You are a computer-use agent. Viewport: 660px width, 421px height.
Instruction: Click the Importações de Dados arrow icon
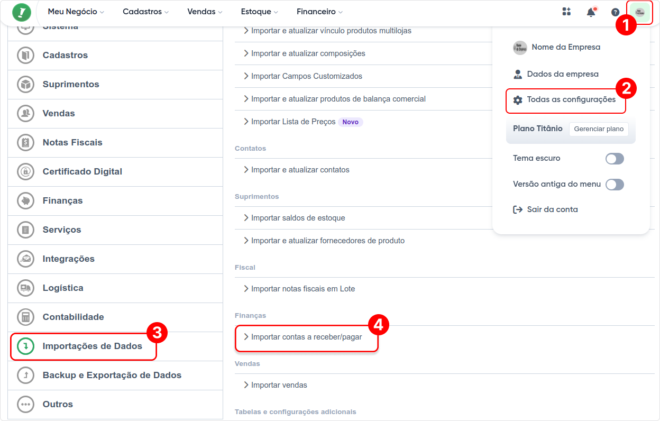coord(25,346)
